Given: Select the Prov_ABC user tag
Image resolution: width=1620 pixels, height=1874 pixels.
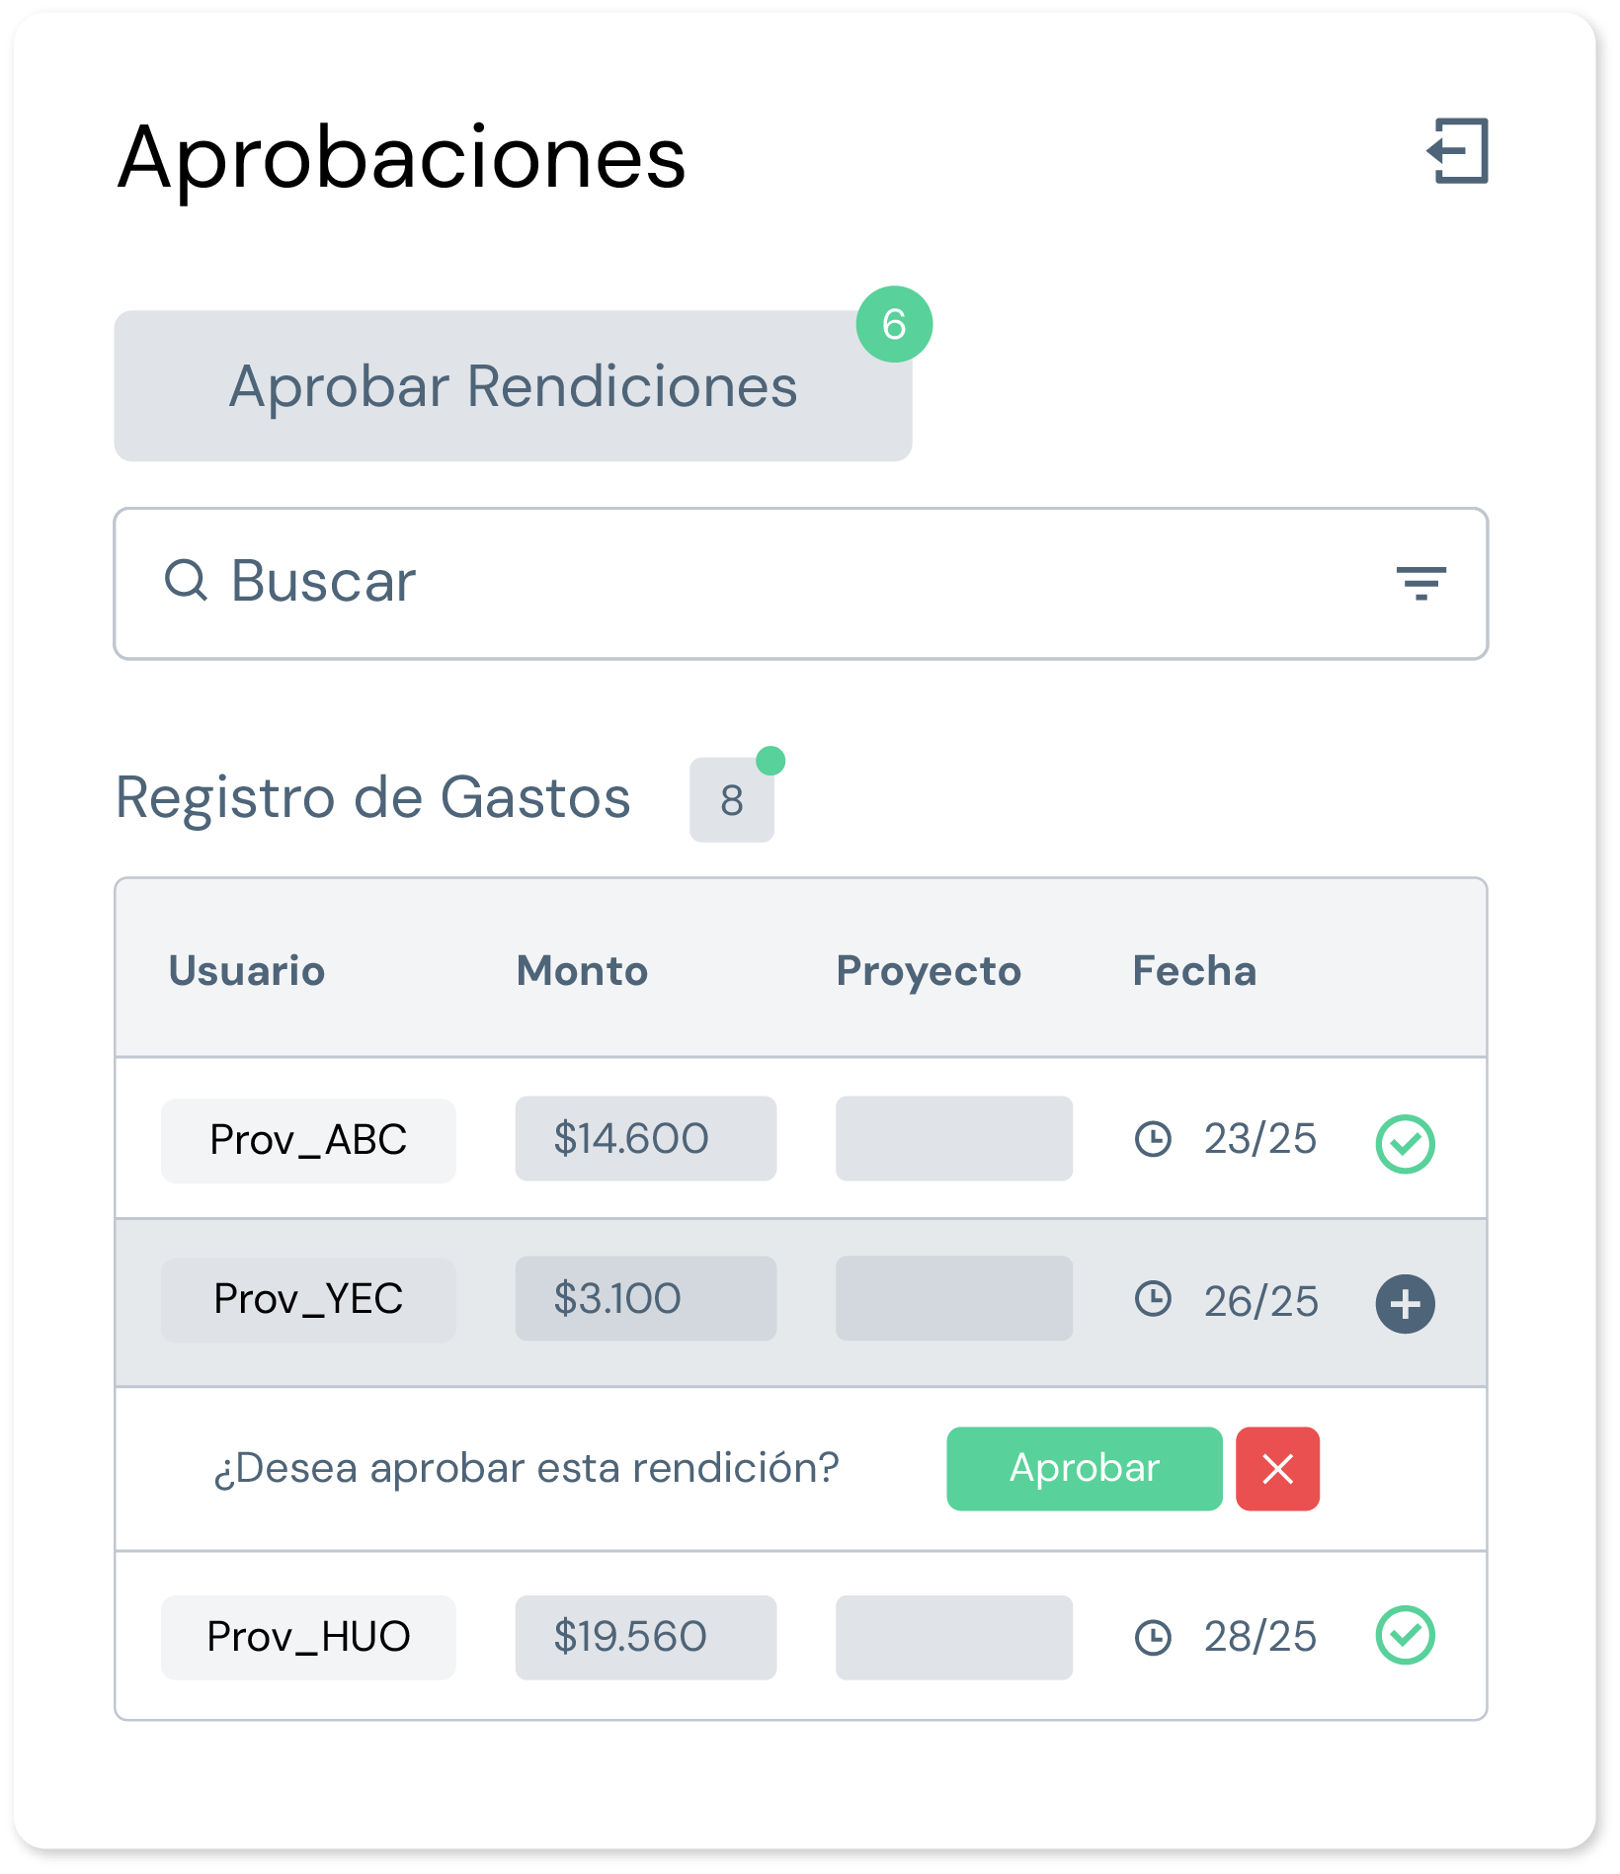Looking at the screenshot, I should pyautogui.click(x=308, y=1140).
